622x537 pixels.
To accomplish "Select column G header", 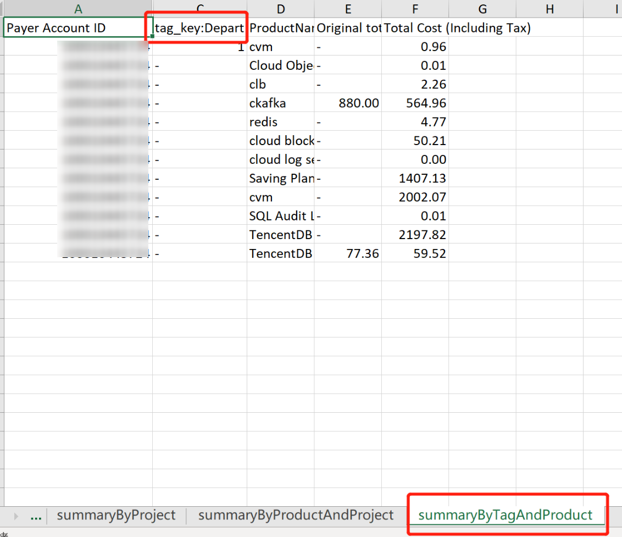I will 482,9.
